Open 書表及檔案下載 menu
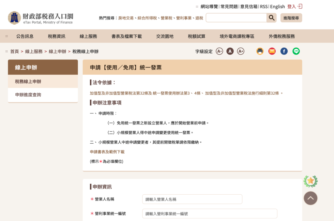Image resolution: width=334 pixels, height=221 pixels. coord(127,36)
